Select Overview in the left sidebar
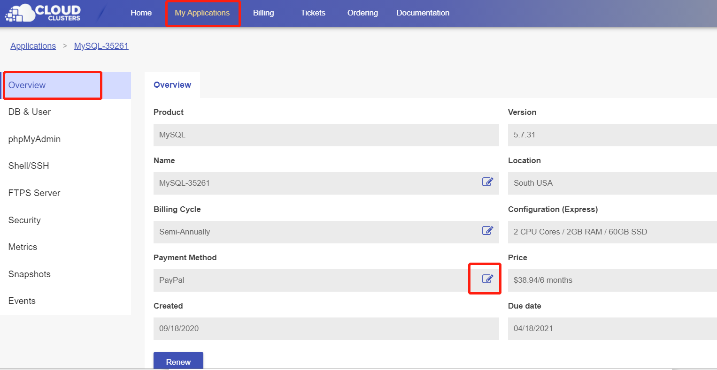 tap(27, 85)
